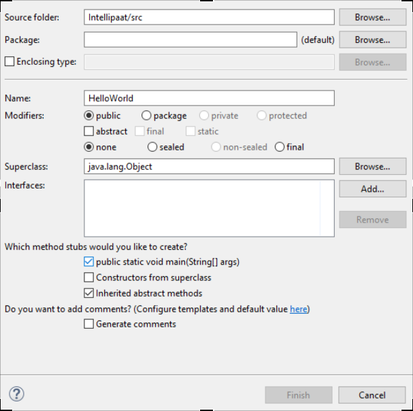The image size is (413, 411).
Task: Click into the empty Package field
Action: [191, 39]
